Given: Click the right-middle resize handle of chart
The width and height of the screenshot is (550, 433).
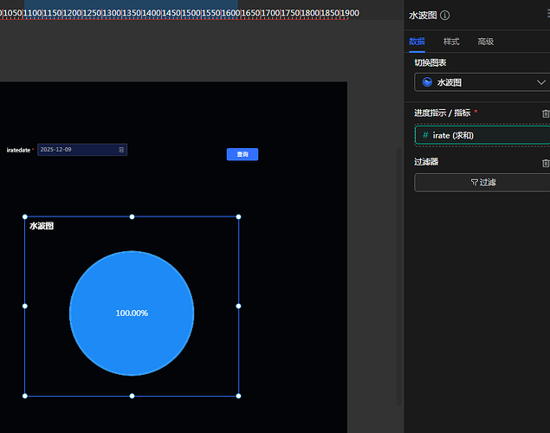Looking at the screenshot, I should pos(238,306).
